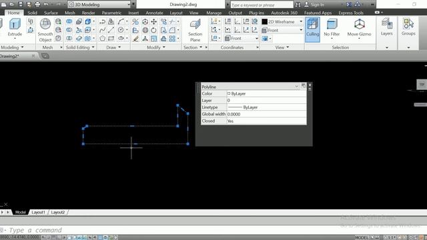This screenshot has width=427, height=240.
Task: Select the Trim modify tool
Action: click(172, 21)
